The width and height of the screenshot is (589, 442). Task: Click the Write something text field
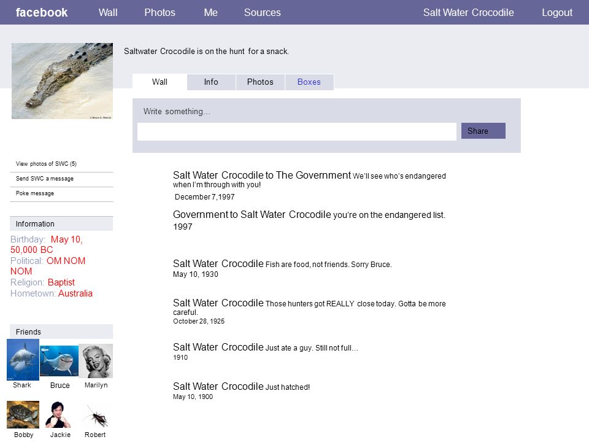[x=297, y=131]
